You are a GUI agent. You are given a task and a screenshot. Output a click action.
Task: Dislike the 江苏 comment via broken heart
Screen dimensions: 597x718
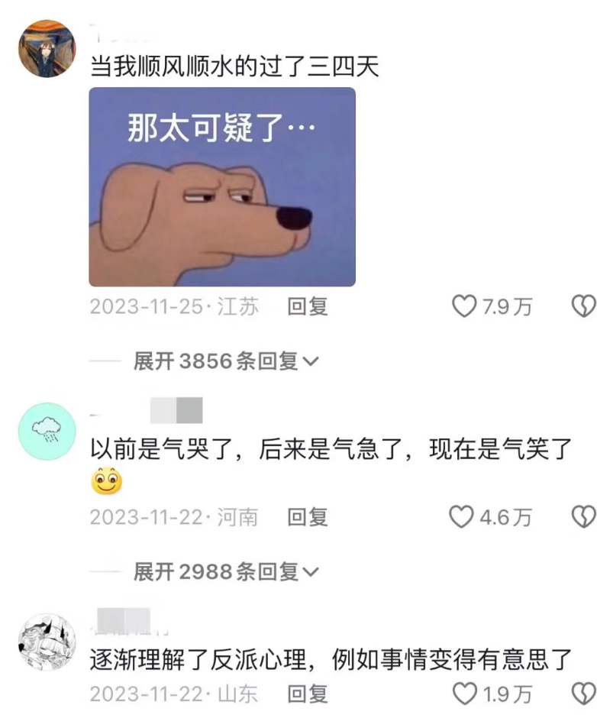[584, 306]
